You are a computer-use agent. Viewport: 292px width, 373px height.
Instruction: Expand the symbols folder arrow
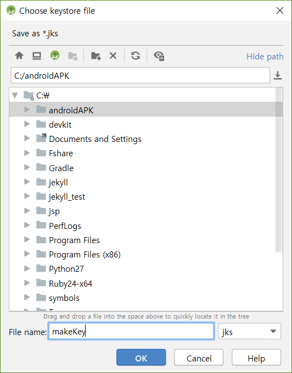pos(27,297)
